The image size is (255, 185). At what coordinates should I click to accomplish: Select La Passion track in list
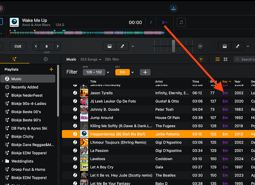tap(98, 151)
